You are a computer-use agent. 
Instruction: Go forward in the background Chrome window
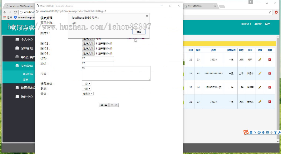pyautogui.click(x=10, y=12)
